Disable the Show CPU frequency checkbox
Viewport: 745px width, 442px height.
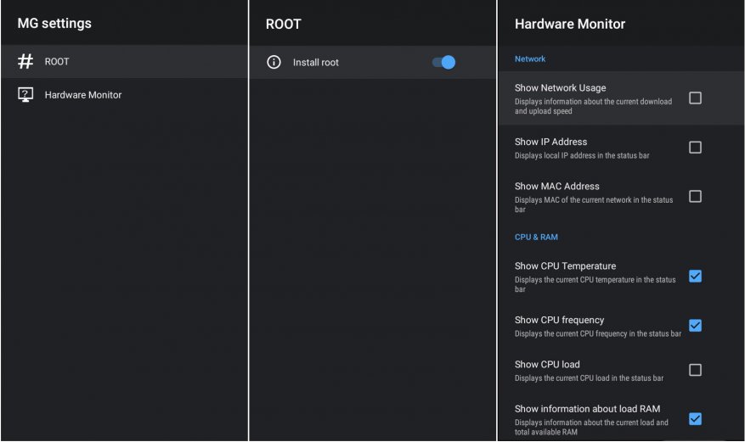click(695, 326)
